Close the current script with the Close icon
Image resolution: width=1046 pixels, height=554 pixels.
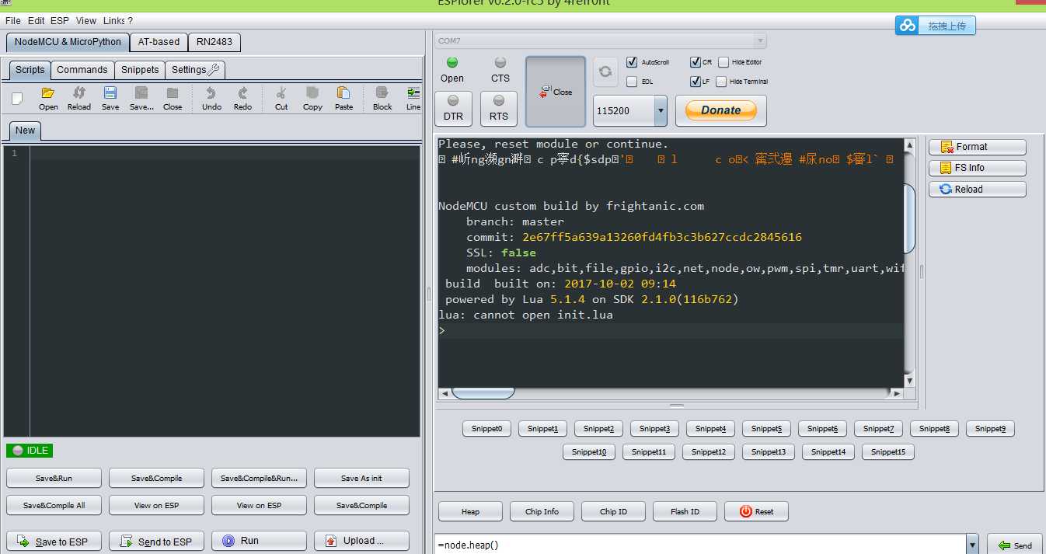coord(173,99)
